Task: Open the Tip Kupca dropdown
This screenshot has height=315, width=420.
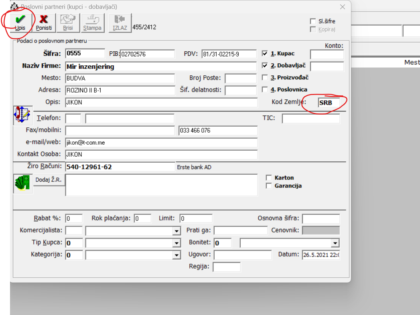Action: [176, 243]
